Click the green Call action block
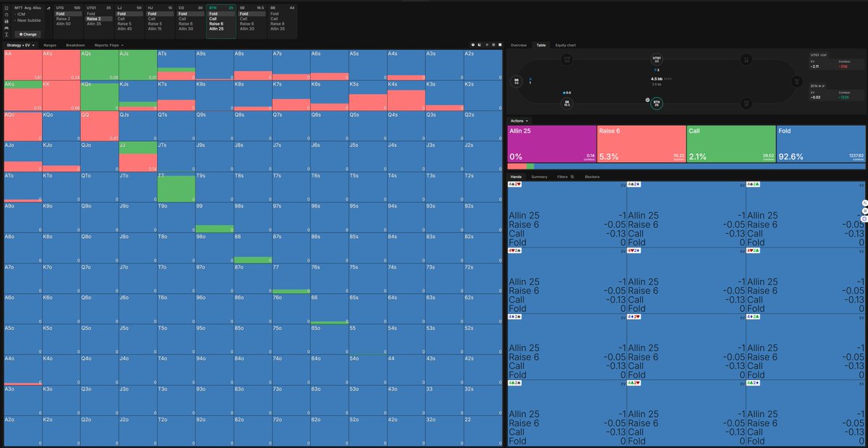The image size is (868, 448). (x=731, y=143)
